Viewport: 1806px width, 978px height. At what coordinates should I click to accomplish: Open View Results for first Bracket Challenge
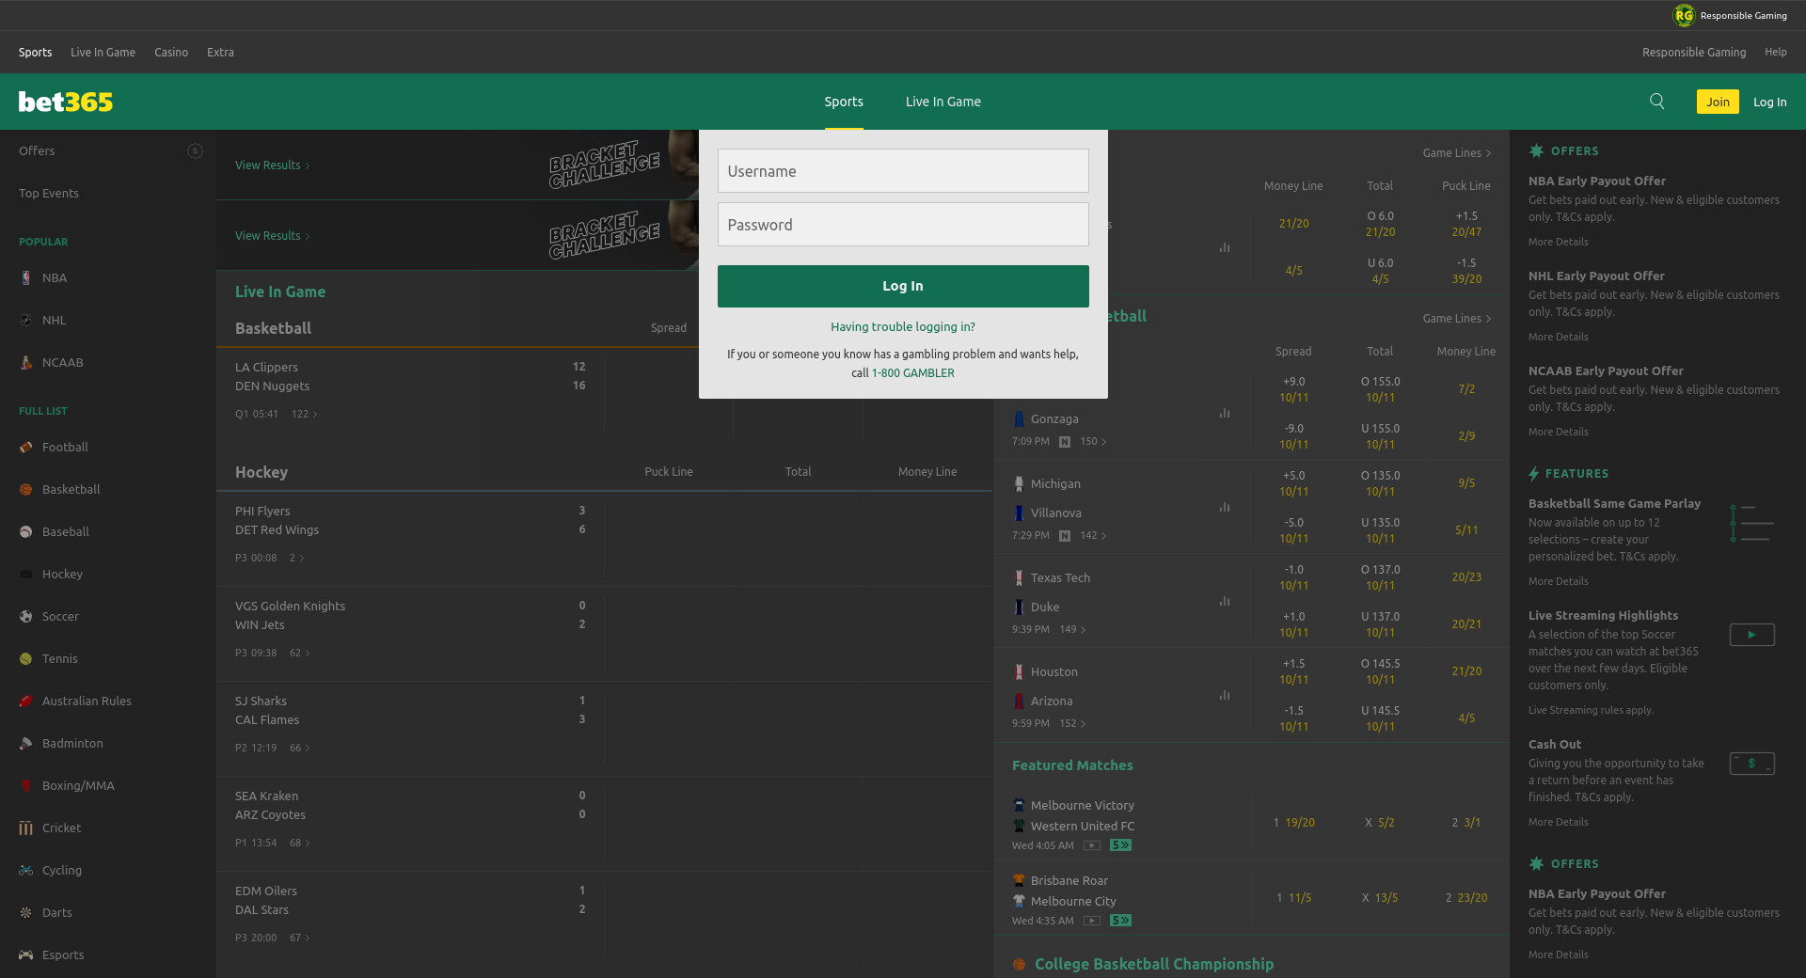tap(272, 166)
